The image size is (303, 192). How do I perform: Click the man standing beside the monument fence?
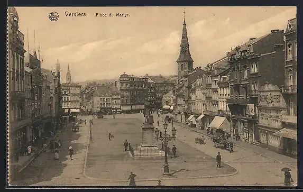[126, 145]
